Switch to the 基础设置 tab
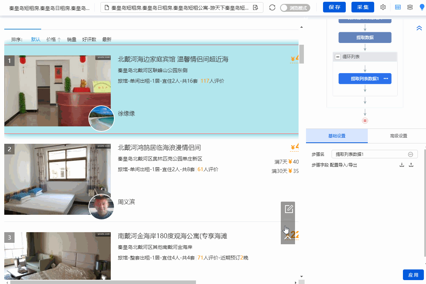 [337, 136]
